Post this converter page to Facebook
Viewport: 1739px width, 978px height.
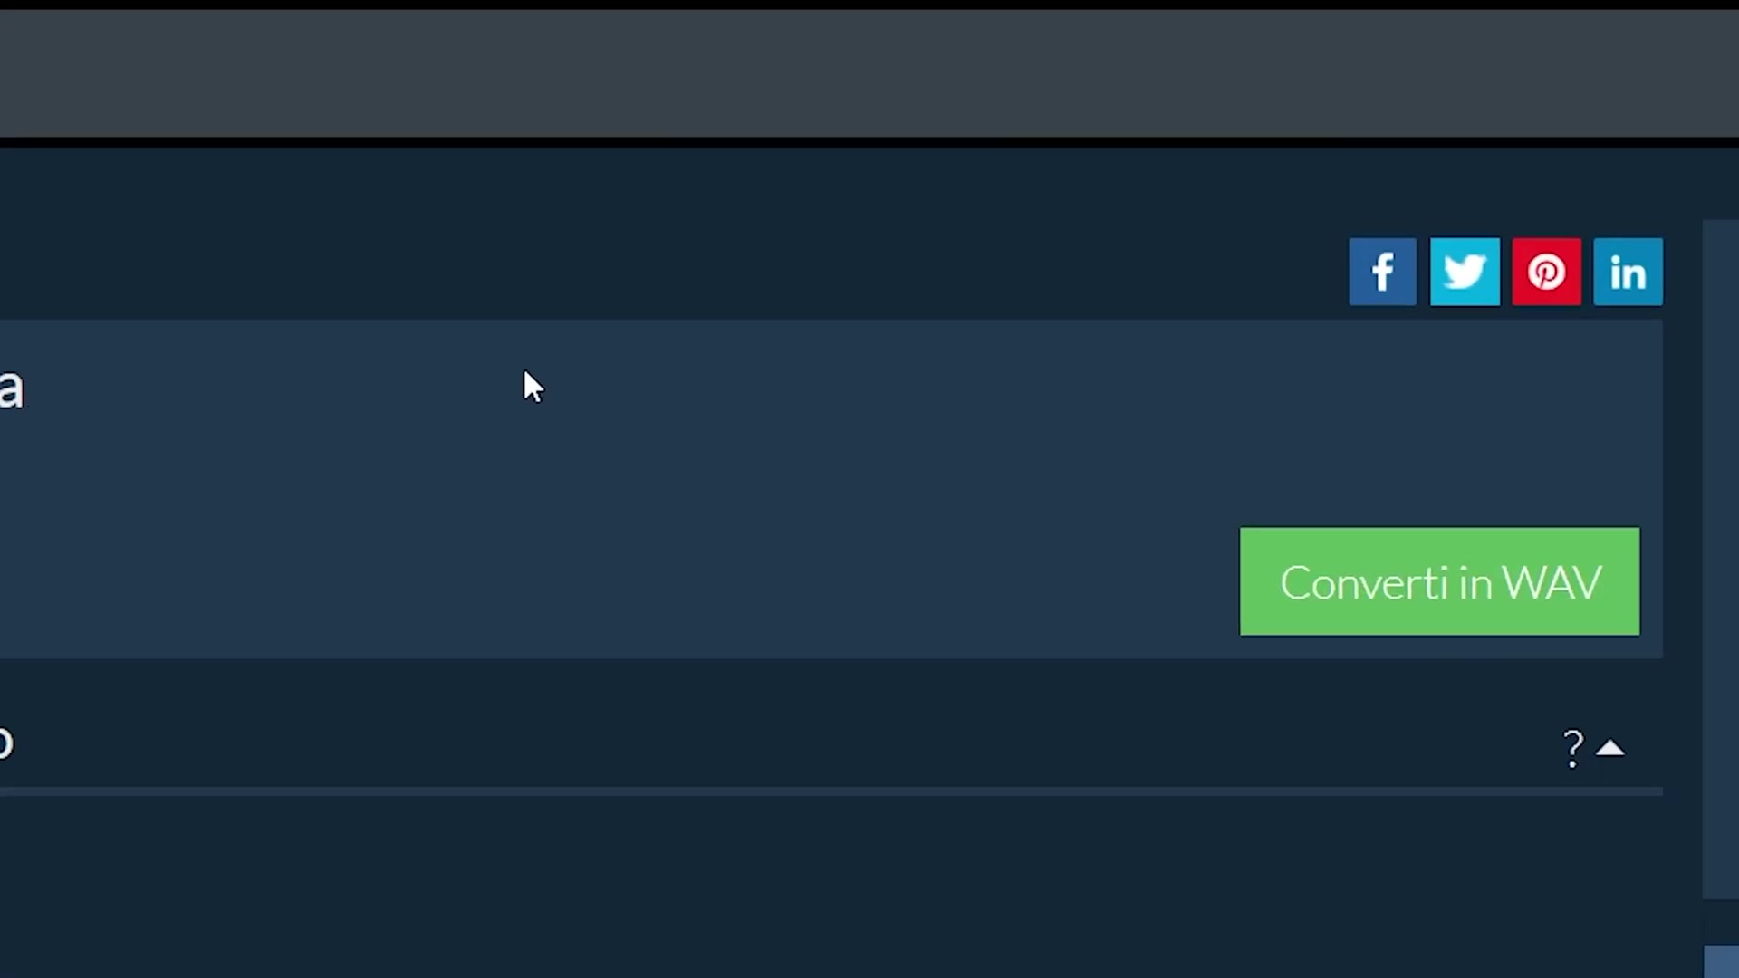[x=1382, y=272]
